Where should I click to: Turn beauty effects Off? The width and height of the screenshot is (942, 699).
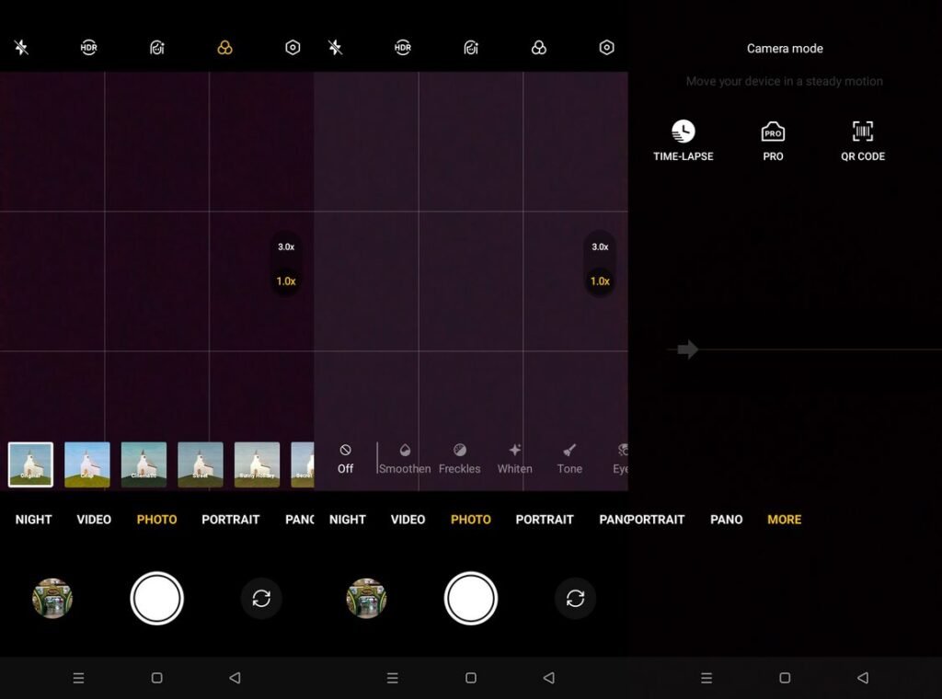click(x=346, y=459)
